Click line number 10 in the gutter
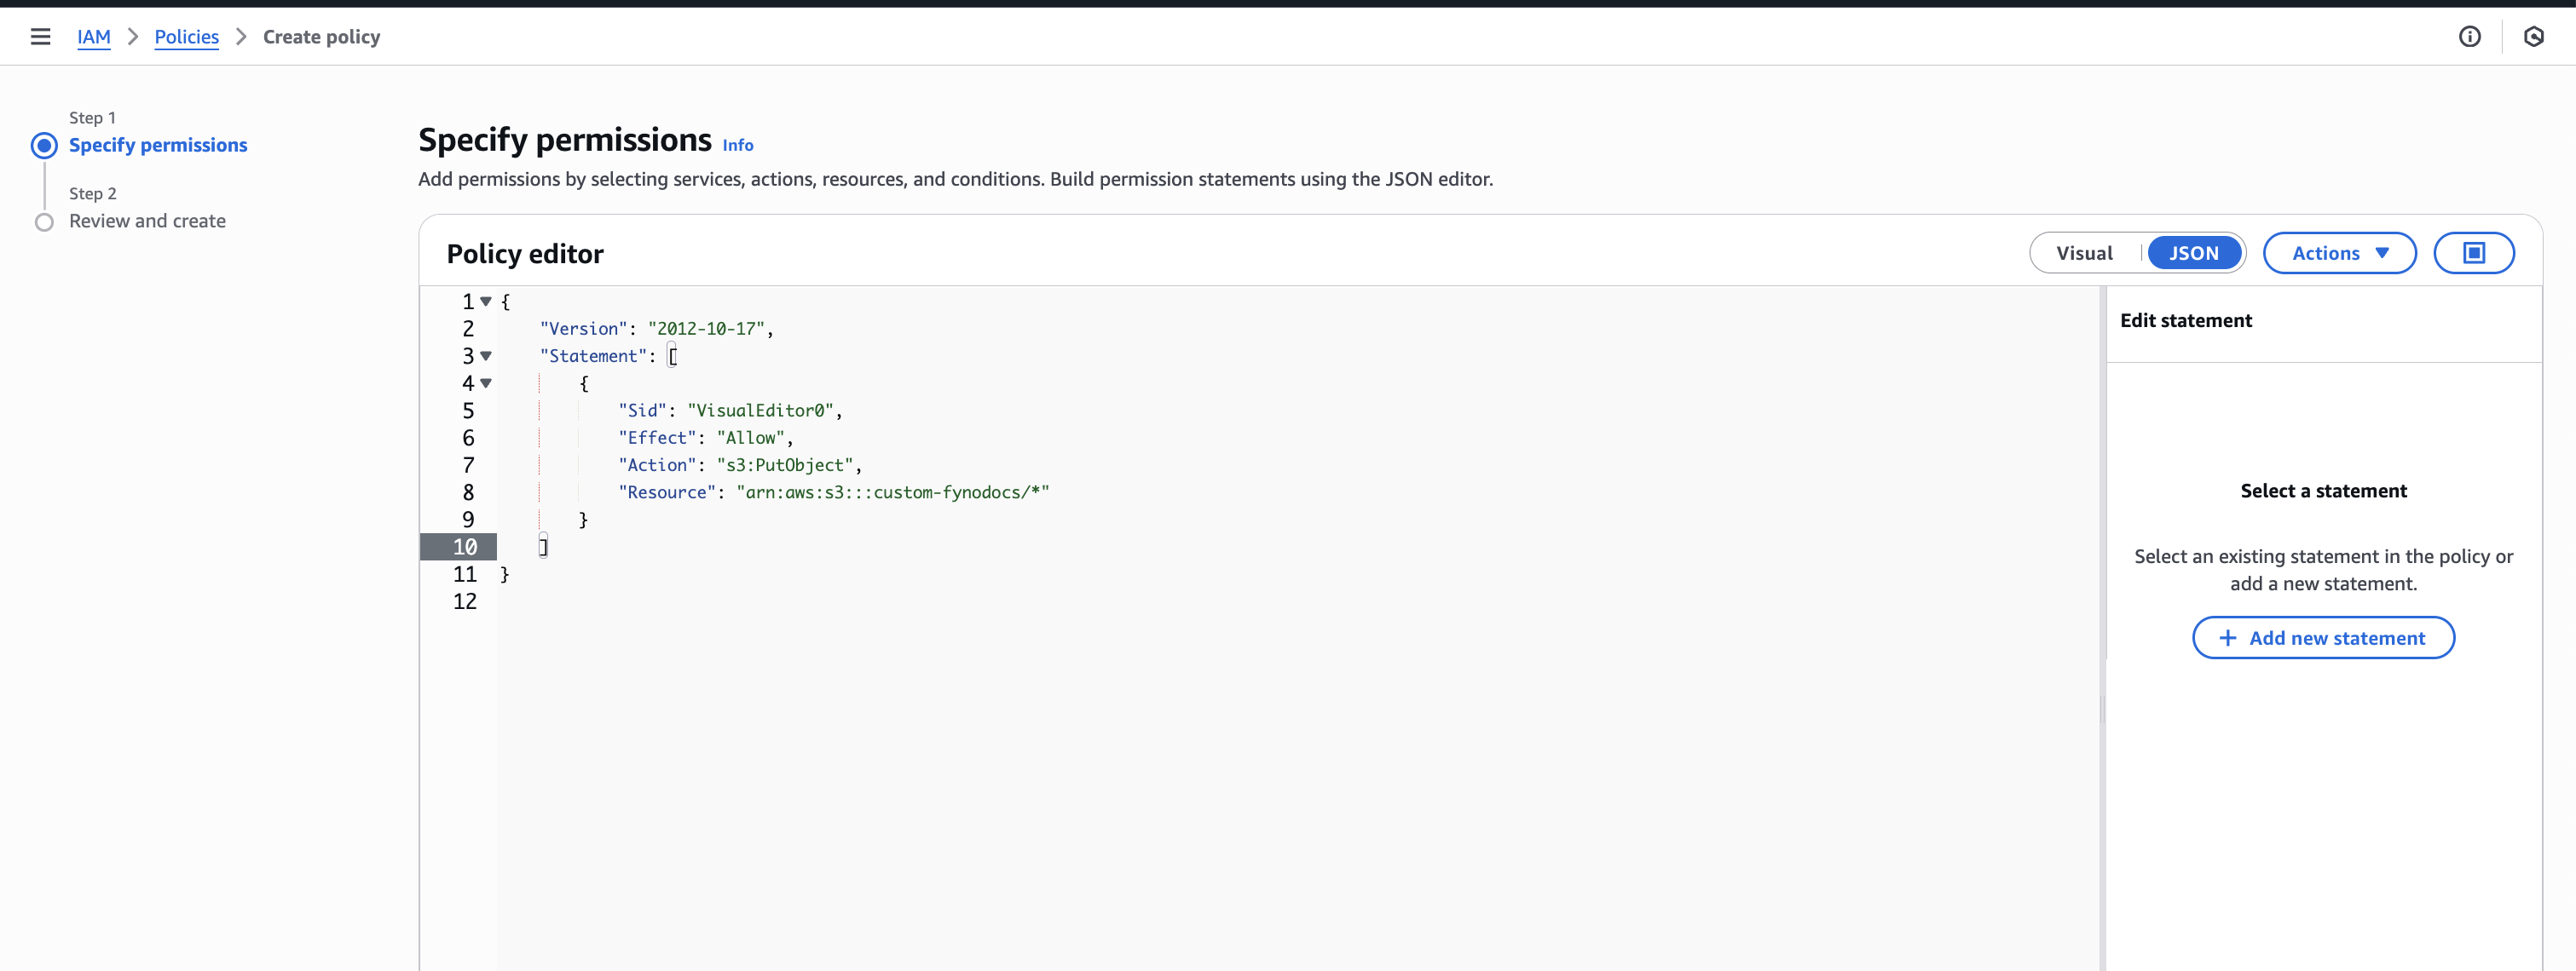The image size is (2576, 971). (x=464, y=547)
